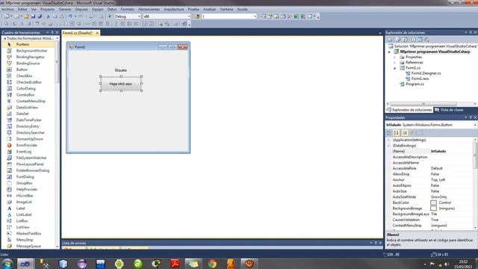Expand (ApplicationSettings) property group
Viewport: 478px width, 269px height.
[x=388, y=140]
